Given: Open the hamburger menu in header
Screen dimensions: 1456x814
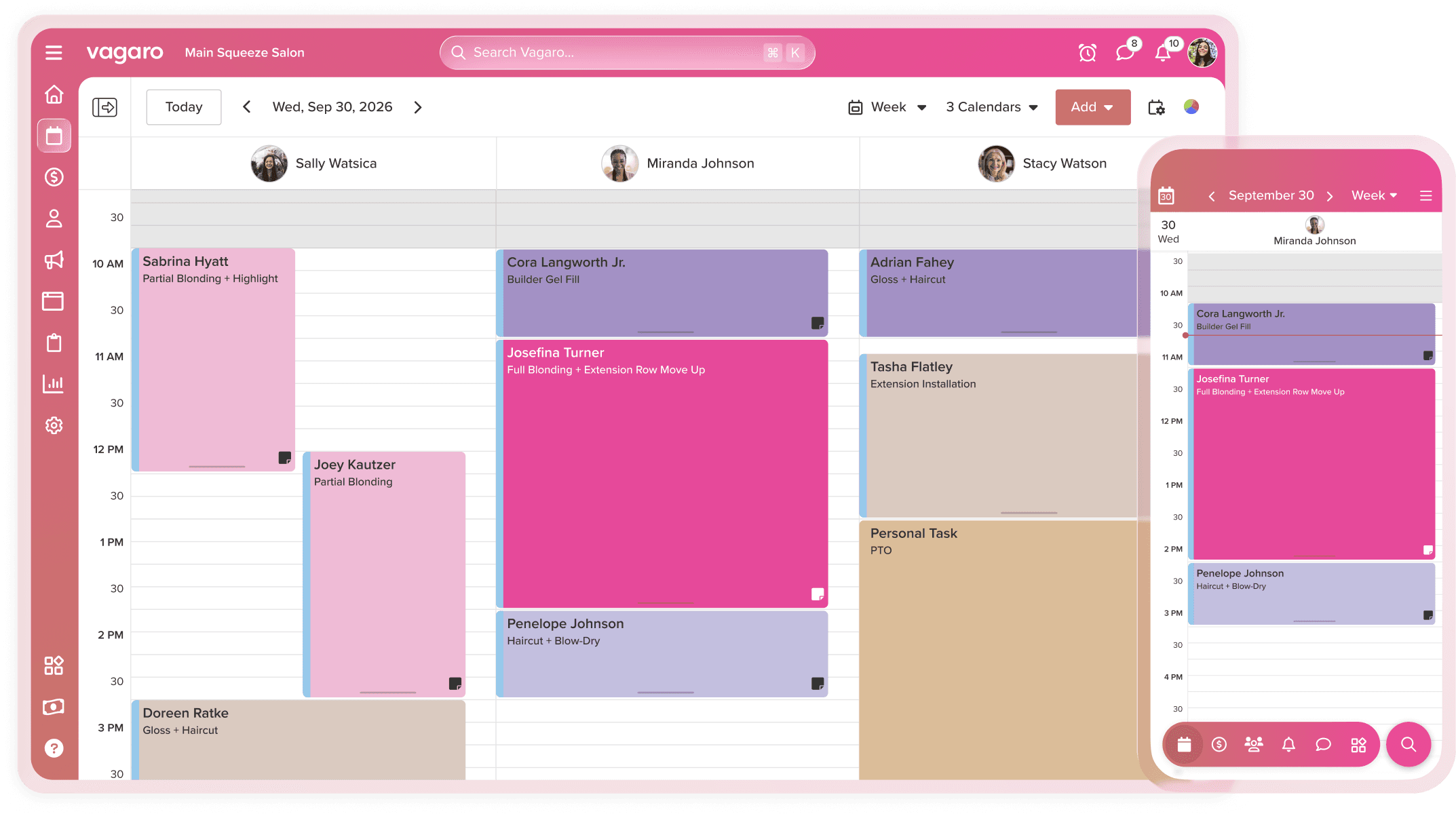Looking at the screenshot, I should tap(54, 53).
